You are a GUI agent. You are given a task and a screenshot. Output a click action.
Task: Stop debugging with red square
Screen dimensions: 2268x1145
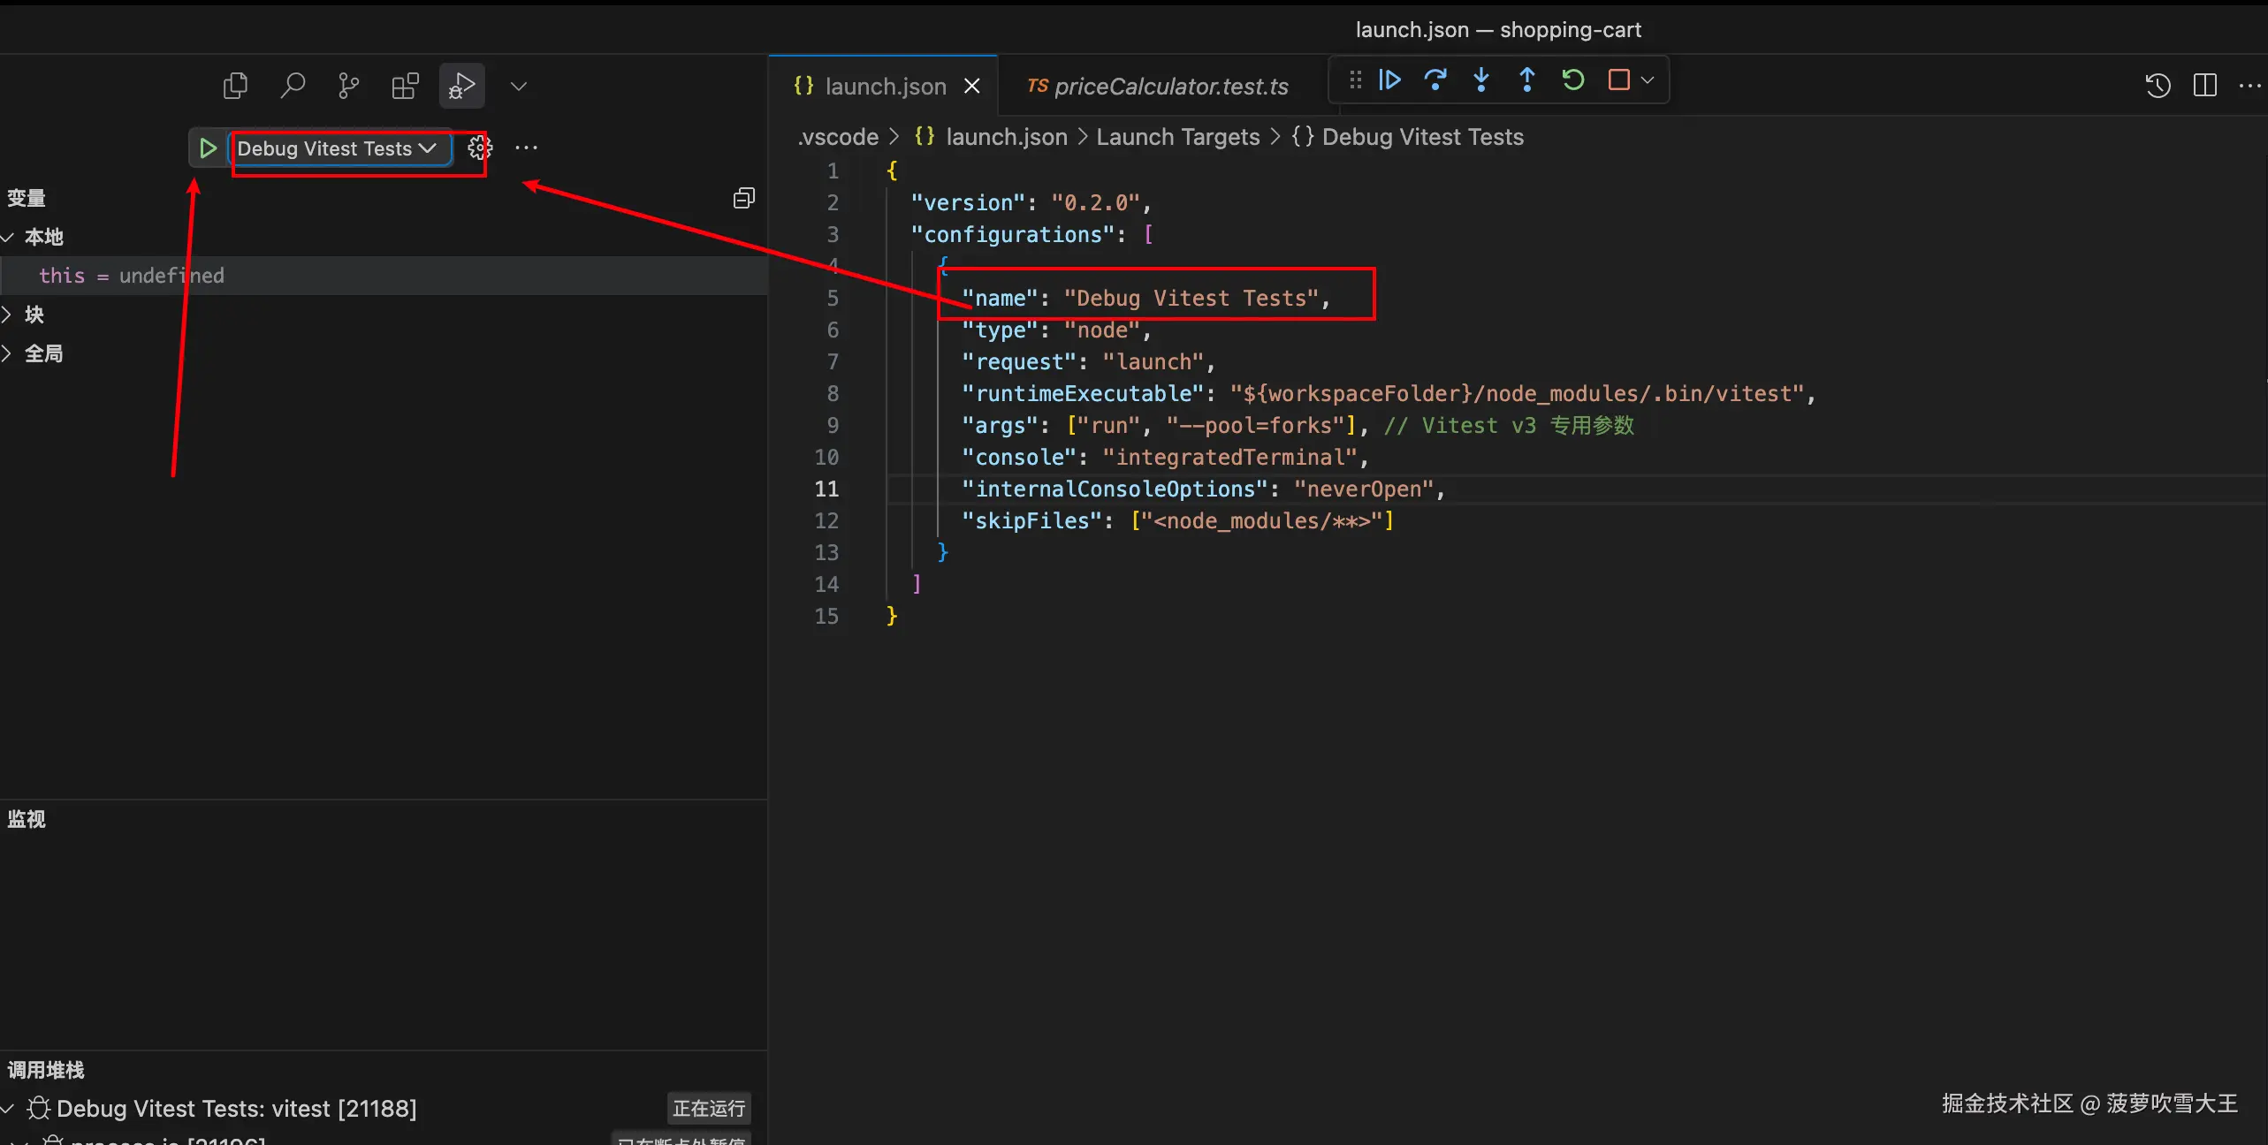click(x=1618, y=80)
